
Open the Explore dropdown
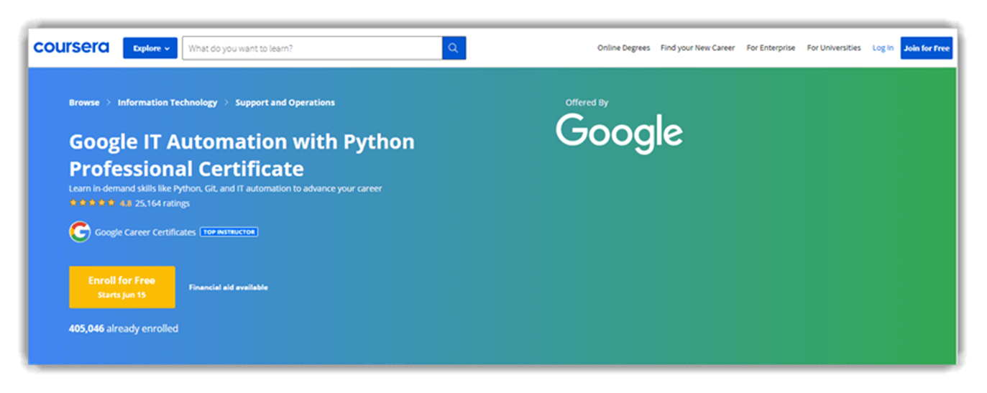click(x=150, y=48)
